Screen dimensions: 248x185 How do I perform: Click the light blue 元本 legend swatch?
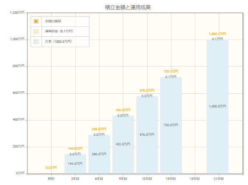[x=36, y=42]
